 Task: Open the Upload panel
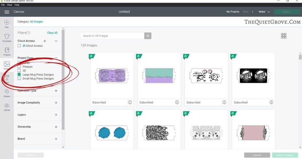click(x=7, y=107)
